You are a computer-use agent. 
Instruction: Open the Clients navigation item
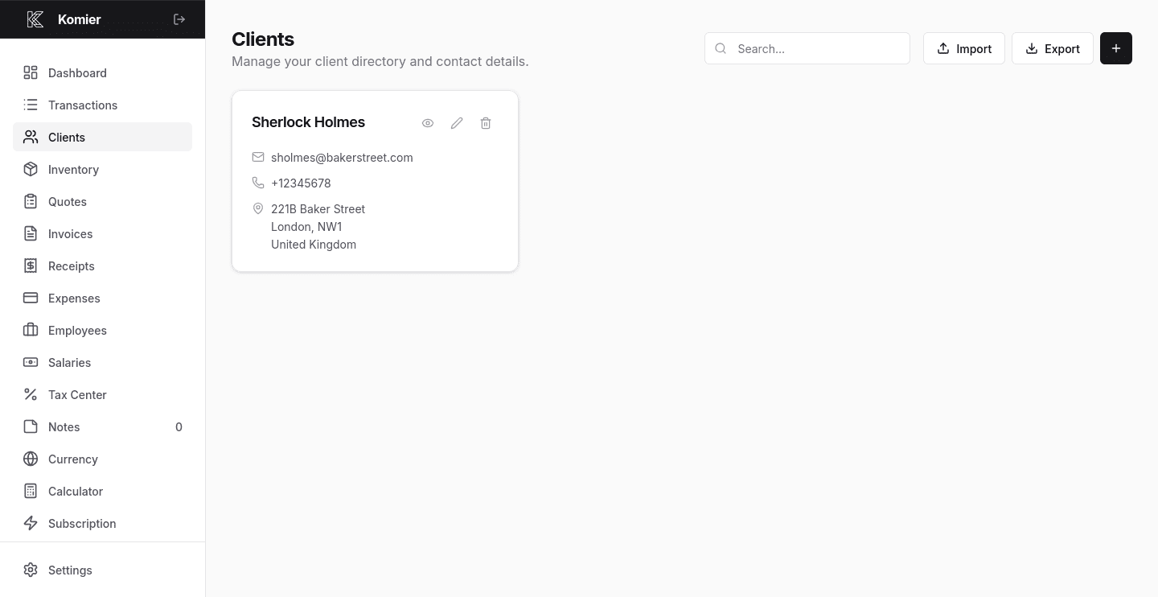tap(67, 137)
